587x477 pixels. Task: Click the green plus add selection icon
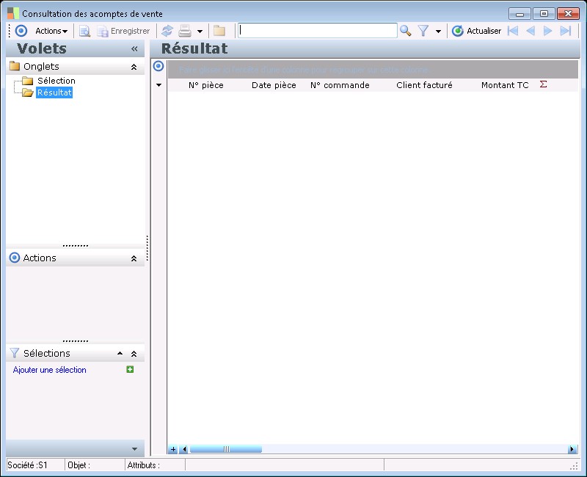130,370
